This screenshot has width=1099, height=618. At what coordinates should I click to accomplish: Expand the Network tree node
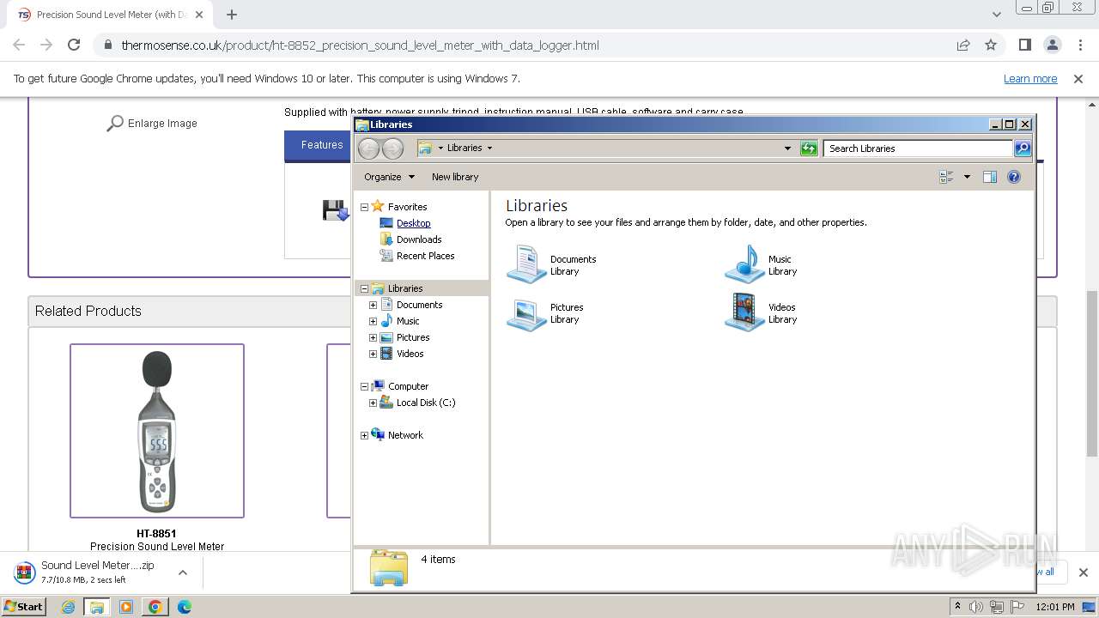point(364,435)
